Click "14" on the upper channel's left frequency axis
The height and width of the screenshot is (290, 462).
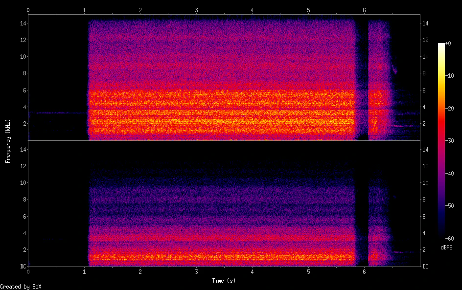[x=23, y=23]
